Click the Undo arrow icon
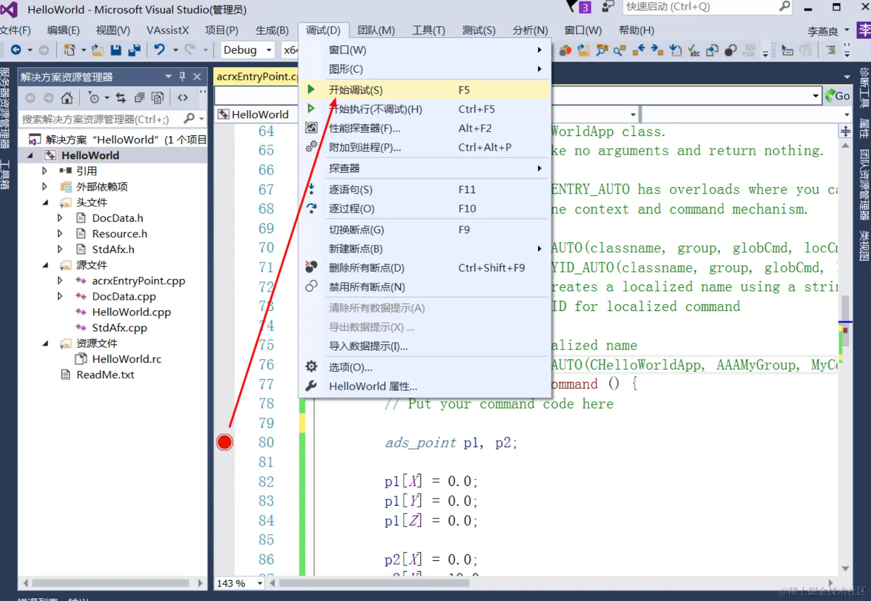871x601 pixels. click(x=160, y=50)
